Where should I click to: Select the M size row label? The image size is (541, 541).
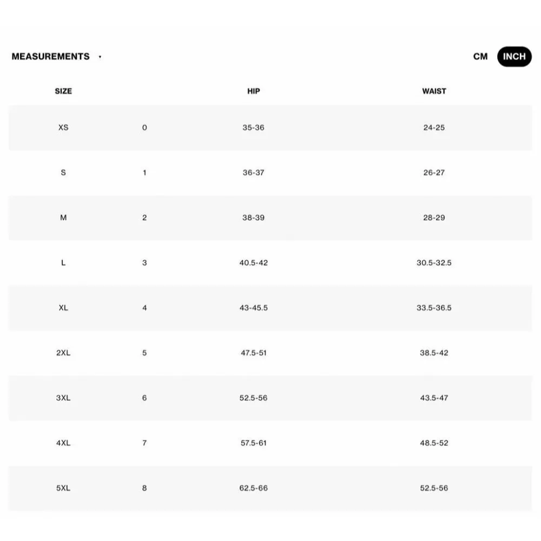pos(63,217)
